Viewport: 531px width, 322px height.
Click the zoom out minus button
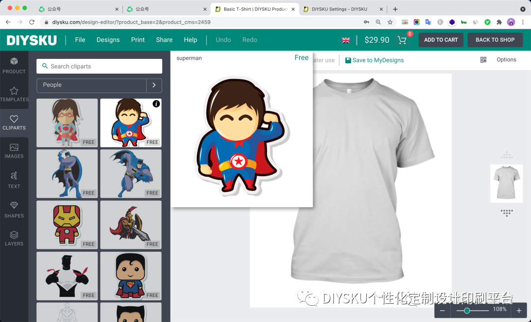click(x=442, y=311)
